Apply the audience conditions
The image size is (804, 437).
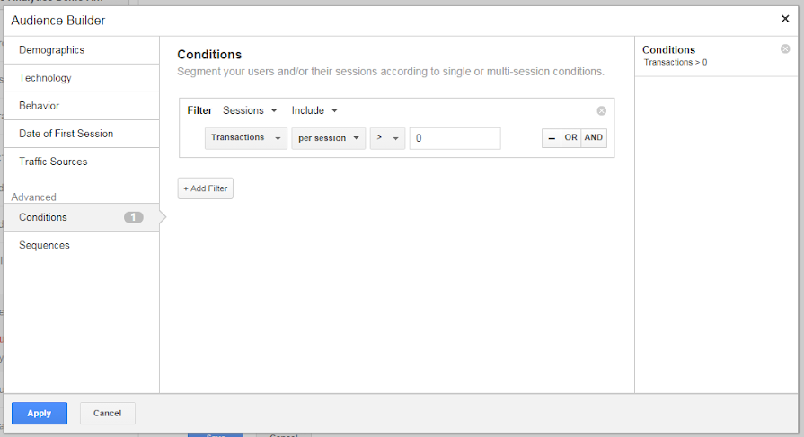click(40, 413)
